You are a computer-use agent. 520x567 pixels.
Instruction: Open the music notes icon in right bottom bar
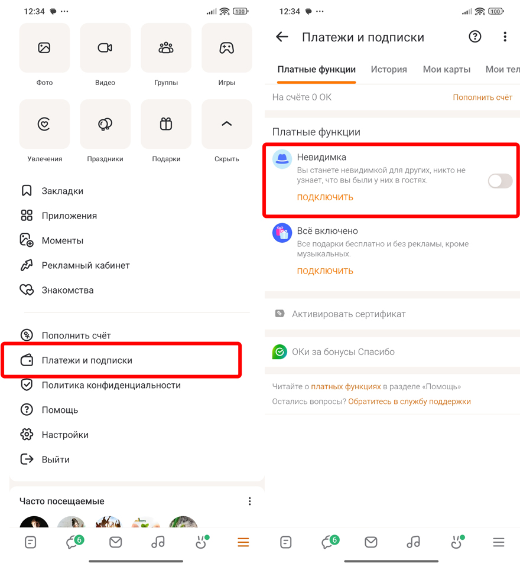coord(413,542)
